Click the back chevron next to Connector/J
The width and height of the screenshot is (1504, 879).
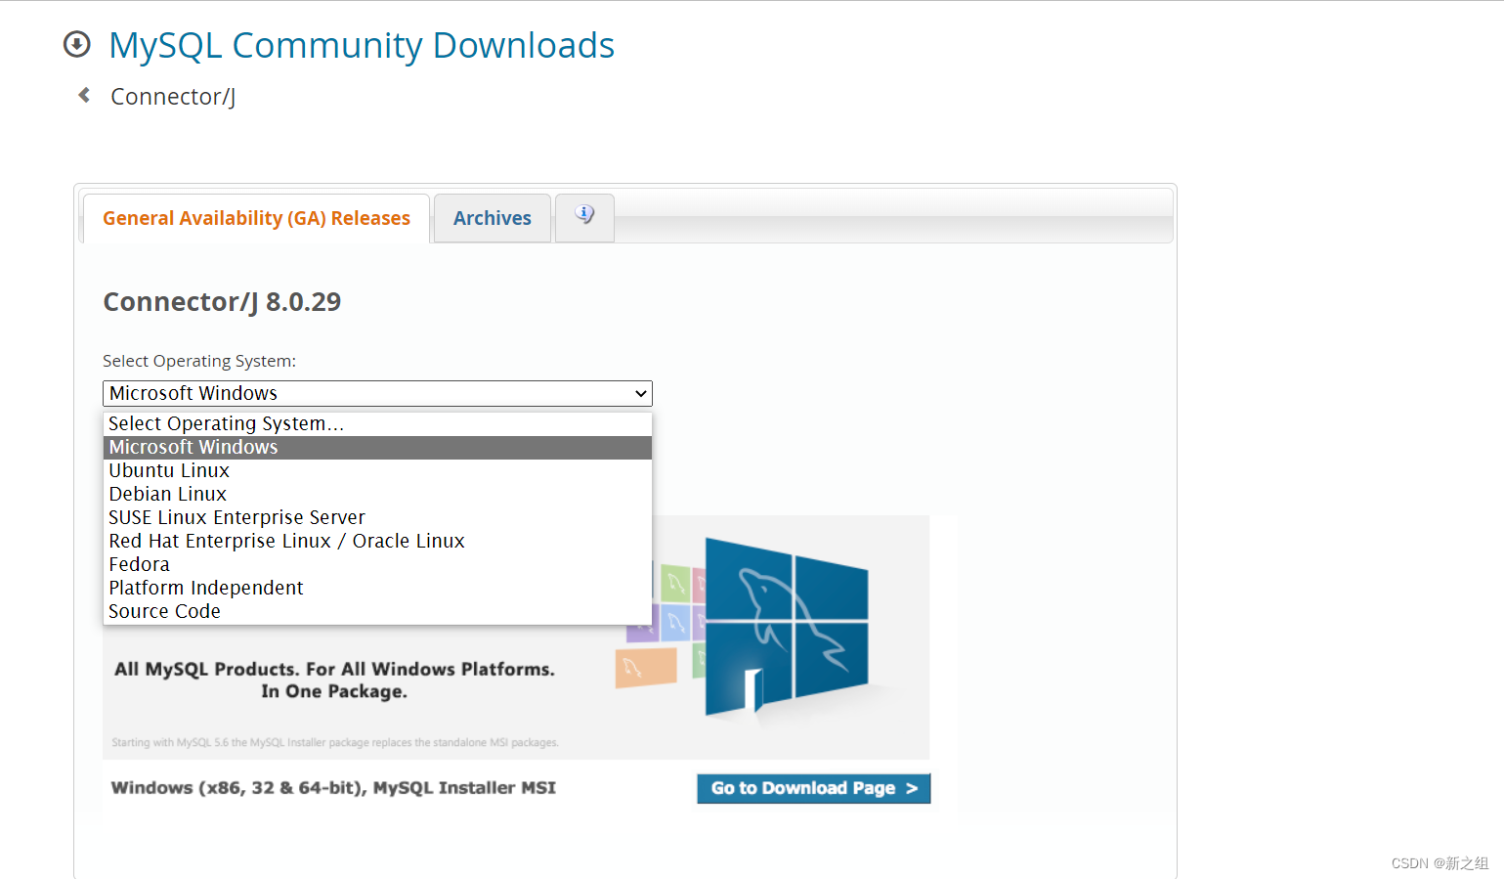tap(84, 95)
